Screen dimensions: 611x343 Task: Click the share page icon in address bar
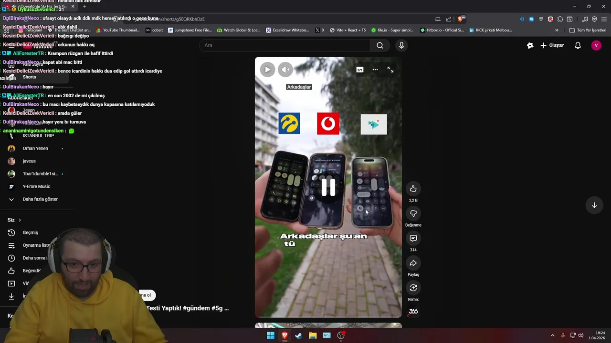[449, 19]
